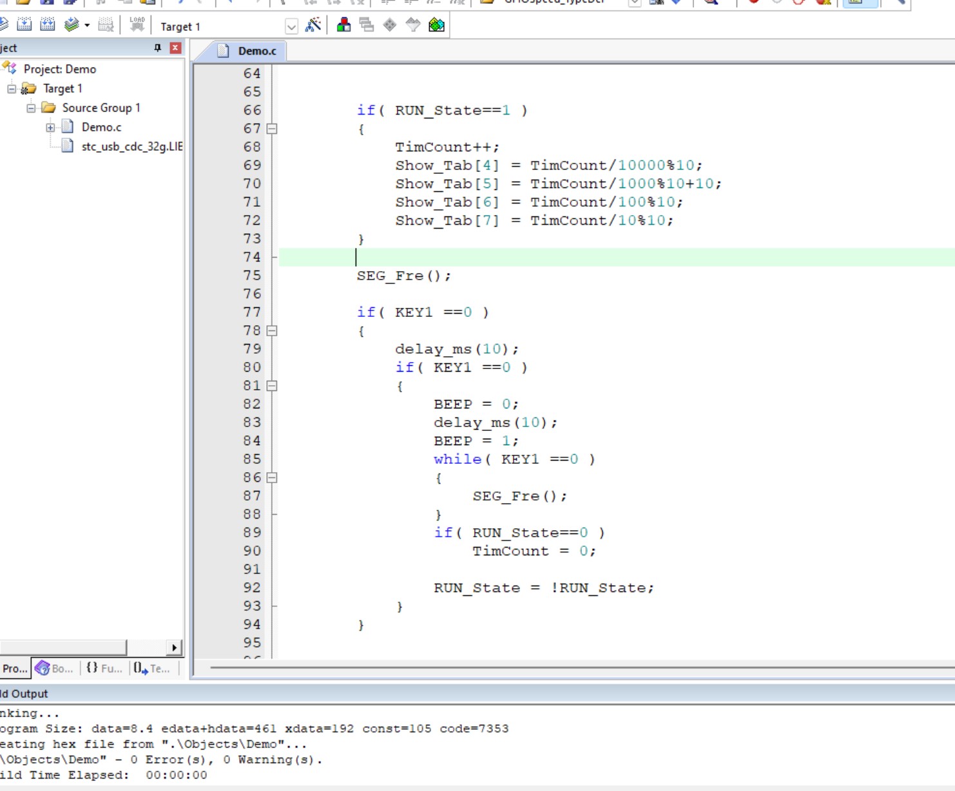Click the 'Program Size' build output line
The height and width of the screenshot is (791, 955).
[255, 729]
